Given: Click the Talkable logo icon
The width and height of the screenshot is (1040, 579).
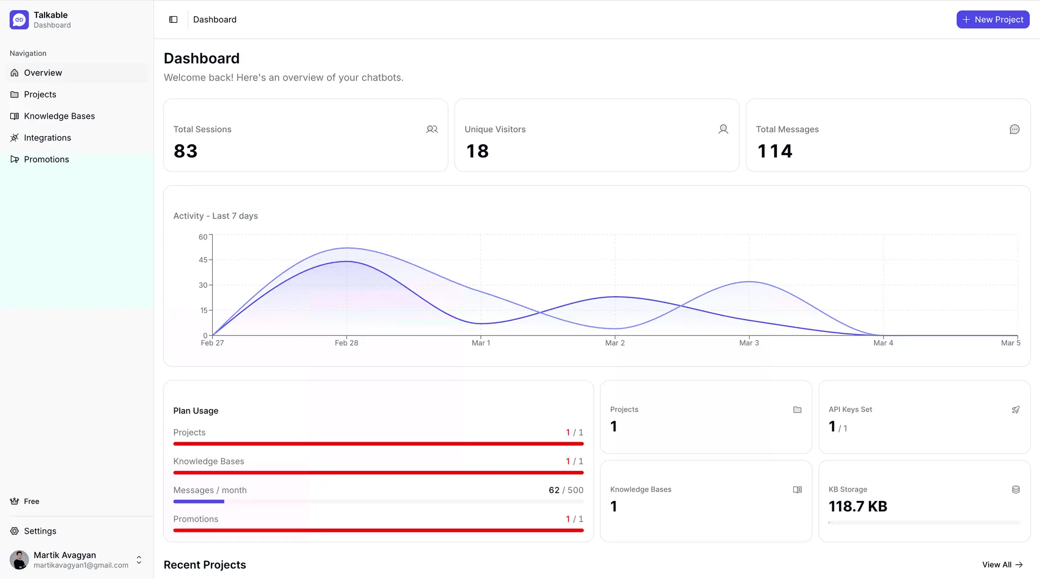Looking at the screenshot, I should point(19,20).
